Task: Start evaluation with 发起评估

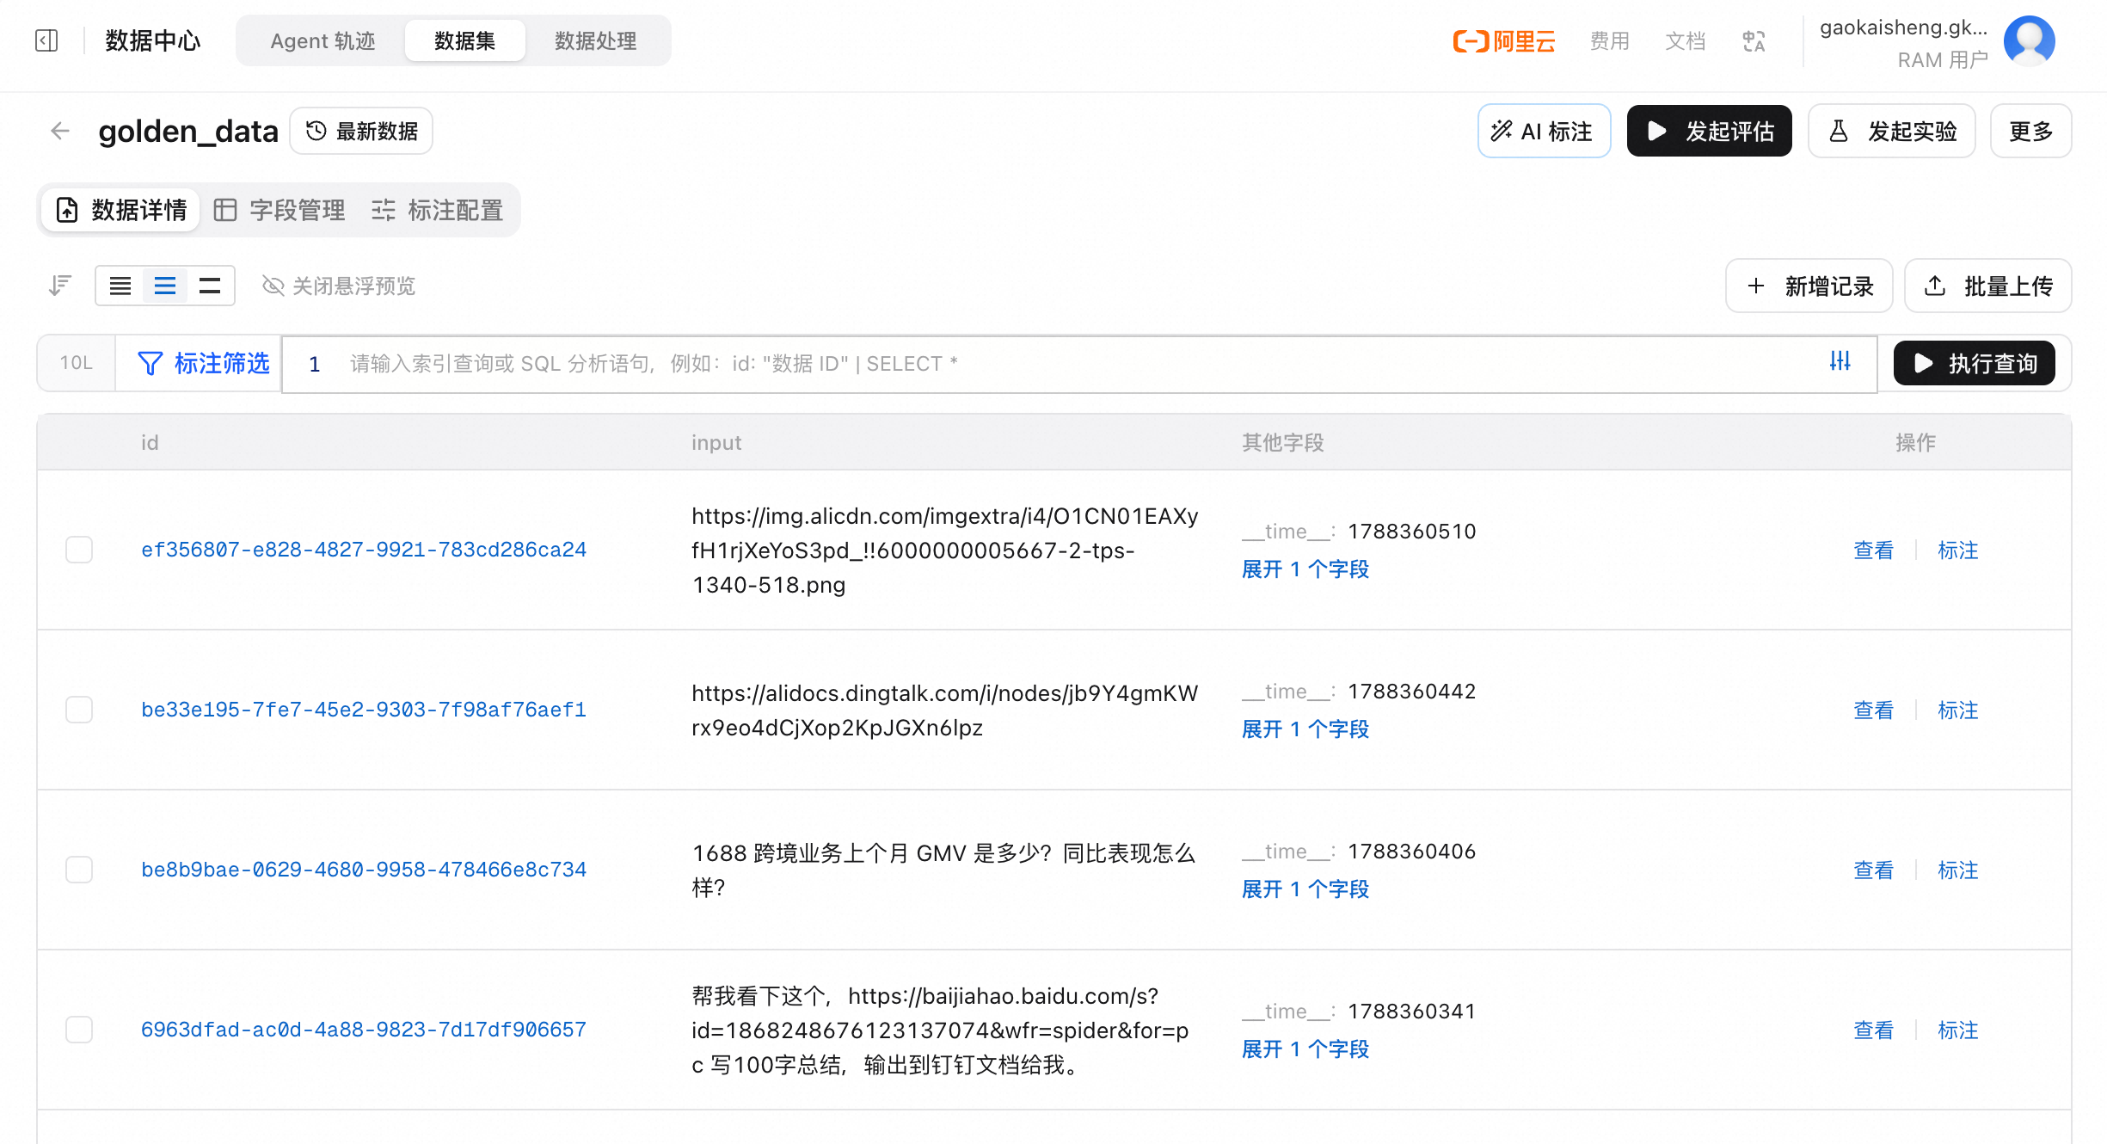Action: (x=1709, y=131)
